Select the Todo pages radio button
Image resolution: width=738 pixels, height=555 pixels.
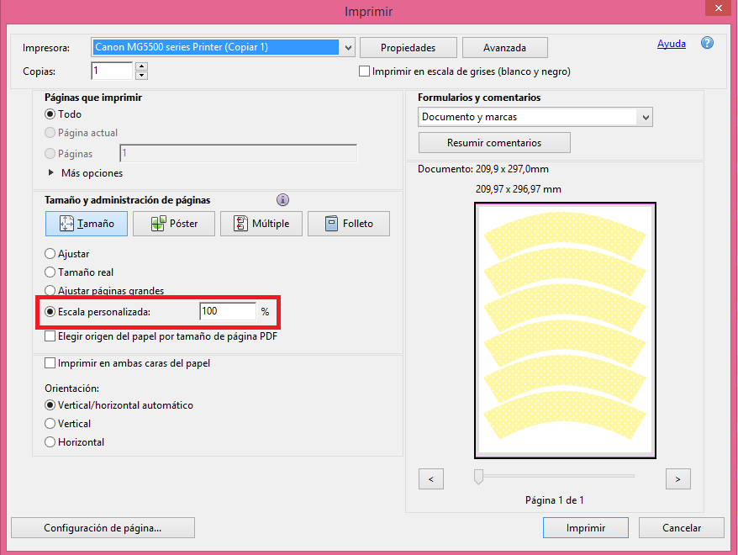50,114
